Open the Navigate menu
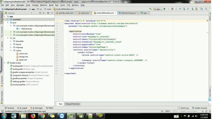 [x=20, y=5]
